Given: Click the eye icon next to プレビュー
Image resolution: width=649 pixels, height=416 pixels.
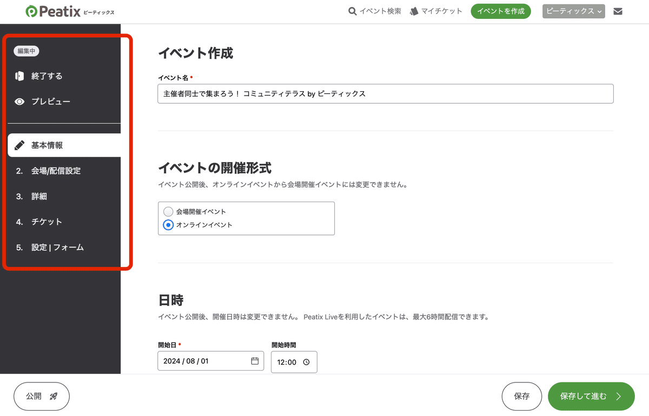Looking at the screenshot, I should click(20, 101).
